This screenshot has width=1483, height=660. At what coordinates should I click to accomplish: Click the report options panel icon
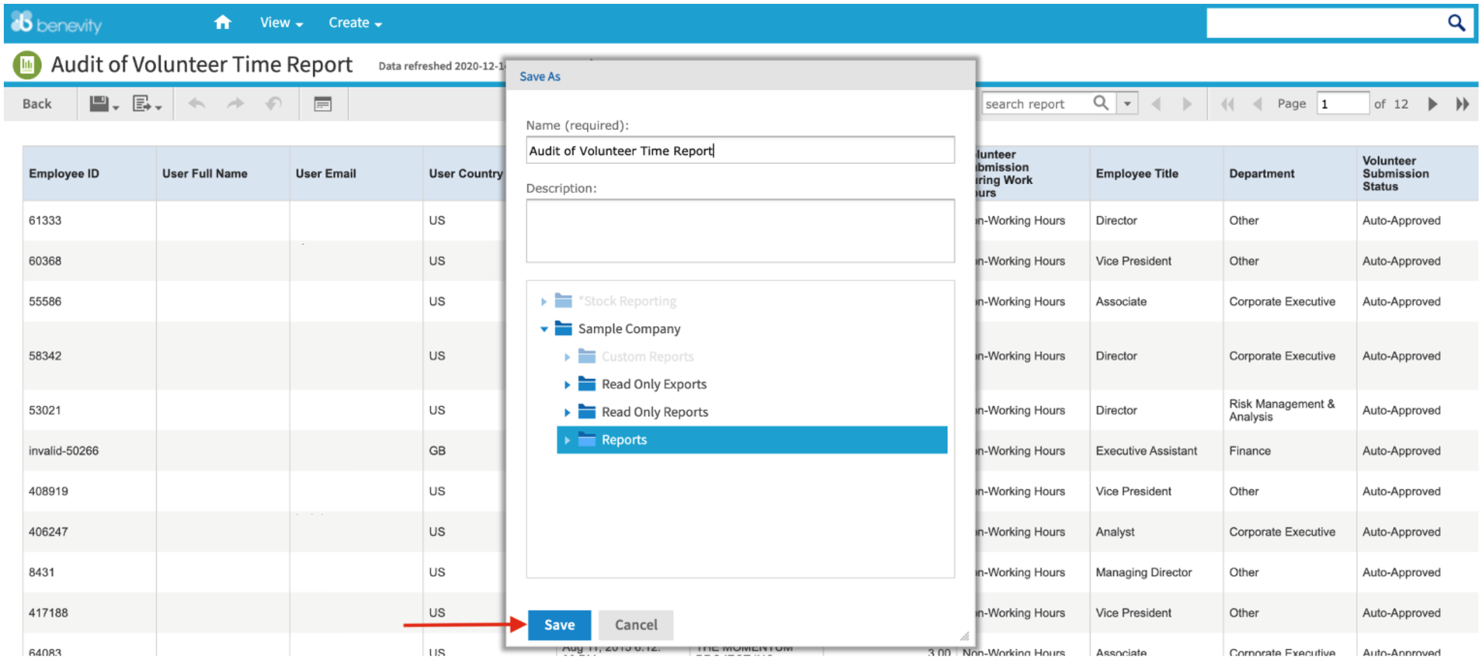(323, 104)
